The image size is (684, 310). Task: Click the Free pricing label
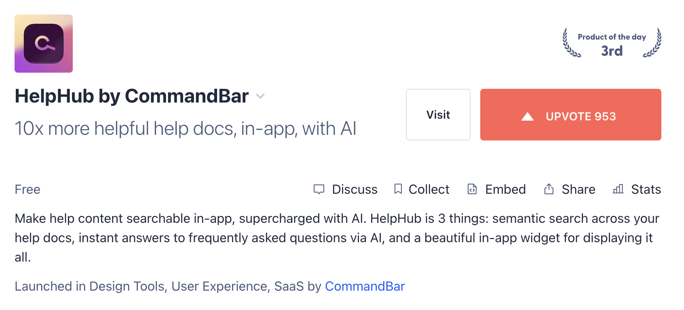pos(27,189)
